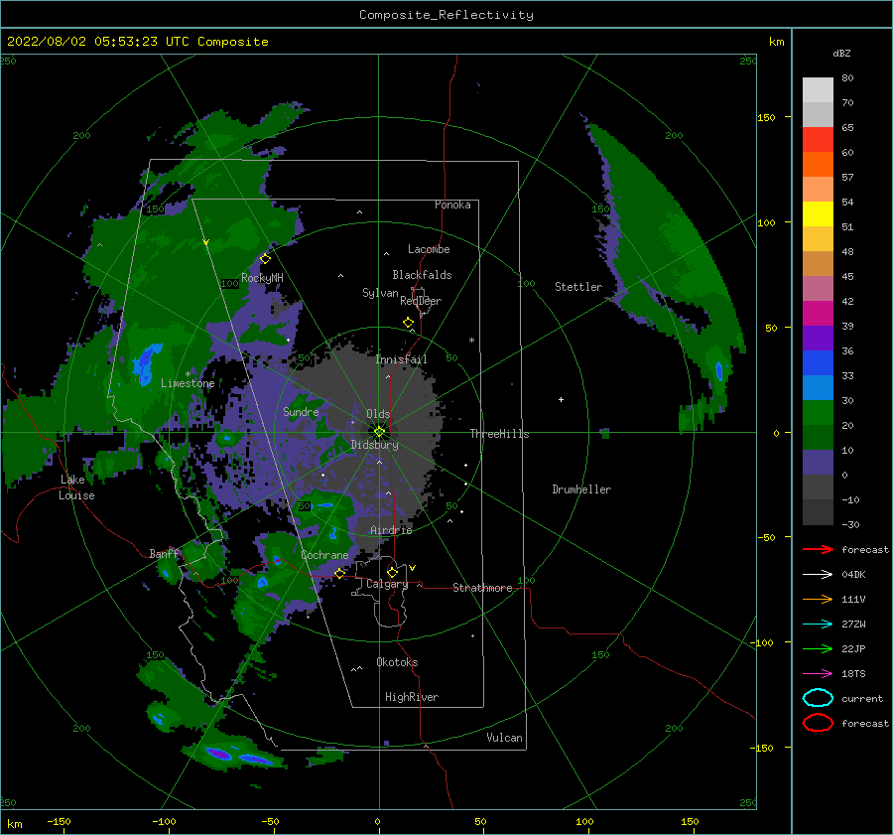Click the red forecast arrow in legend
The width and height of the screenshot is (893, 835).
[x=818, y=549]
